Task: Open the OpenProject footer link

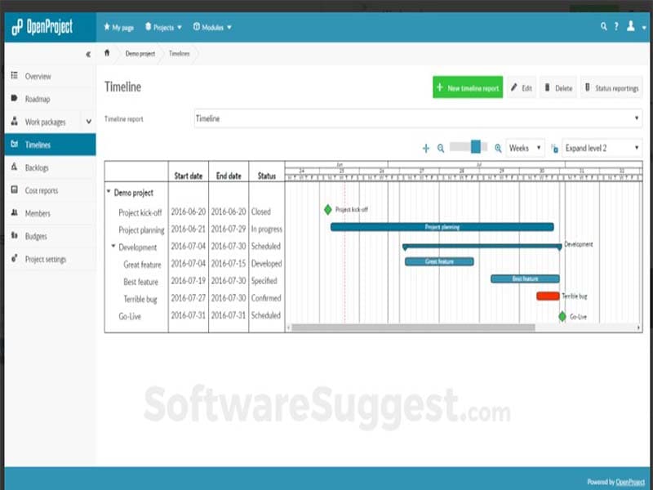Action: coord(630,482)
